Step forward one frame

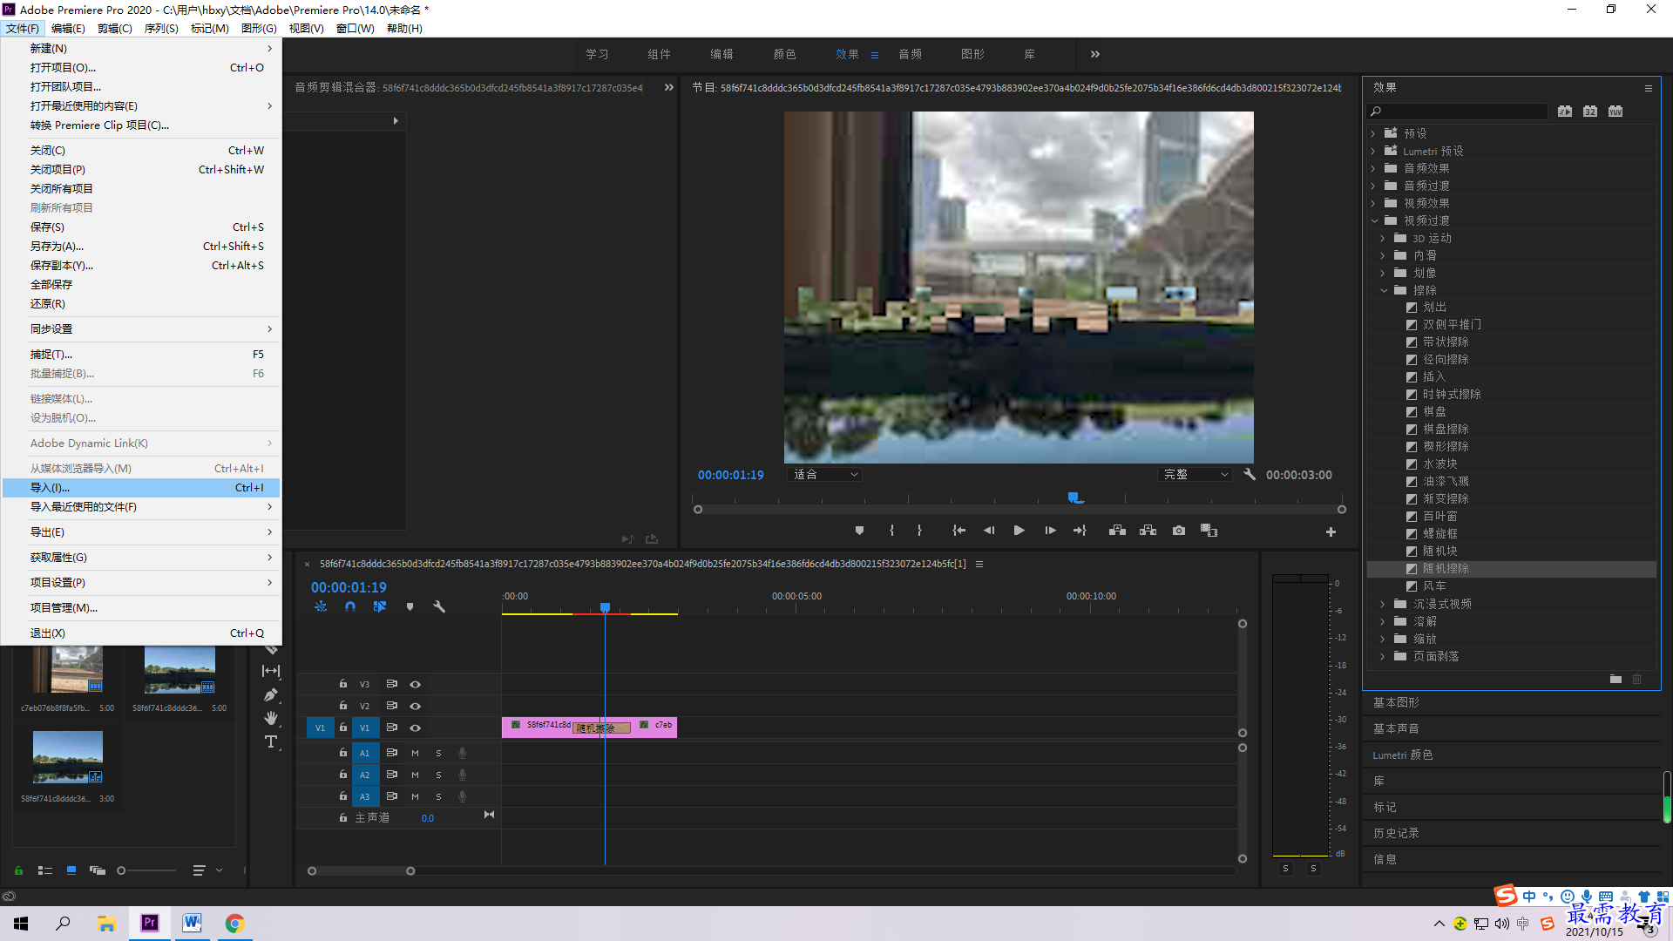coord(1050,531)
